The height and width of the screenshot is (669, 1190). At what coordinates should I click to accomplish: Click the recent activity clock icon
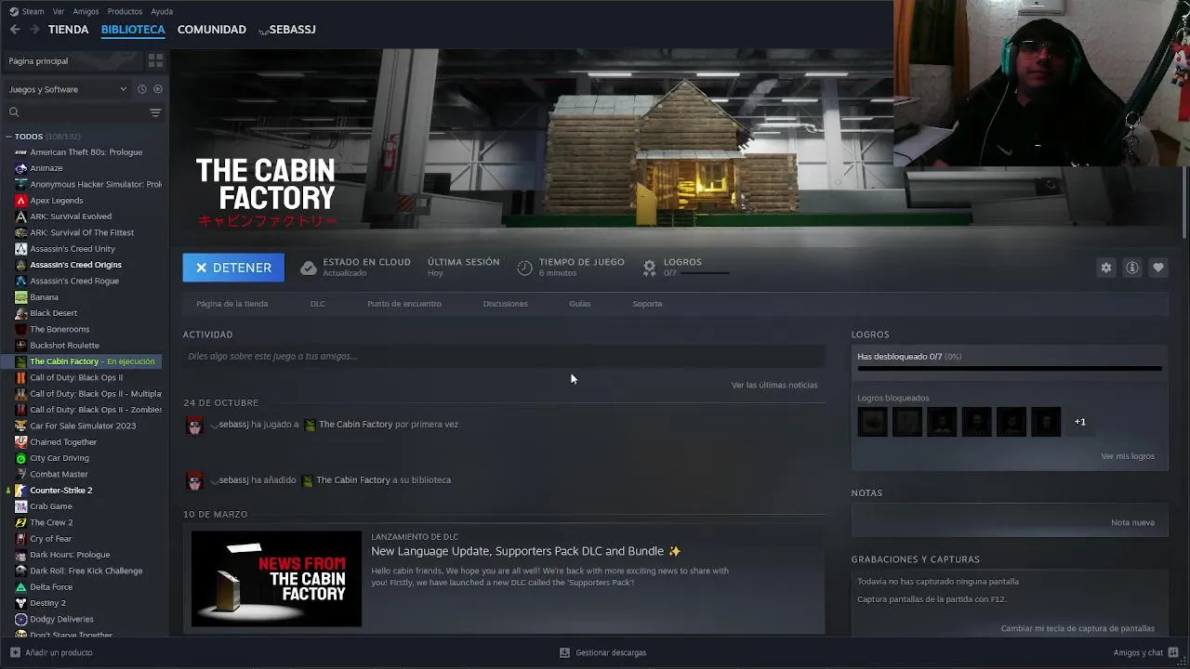point(142,89)
